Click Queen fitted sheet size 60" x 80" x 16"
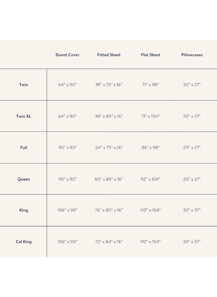This screenshot has height=297, width=217. 109,179
